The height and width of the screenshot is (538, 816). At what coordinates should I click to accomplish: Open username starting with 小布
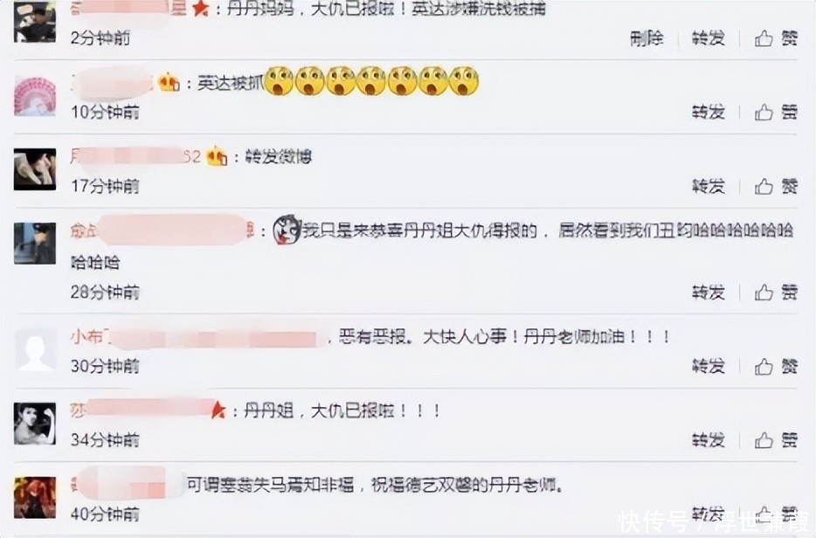tap(194, 338)
